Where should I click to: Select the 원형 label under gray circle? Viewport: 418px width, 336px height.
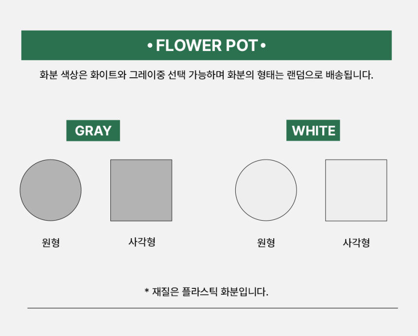(51, 242)
